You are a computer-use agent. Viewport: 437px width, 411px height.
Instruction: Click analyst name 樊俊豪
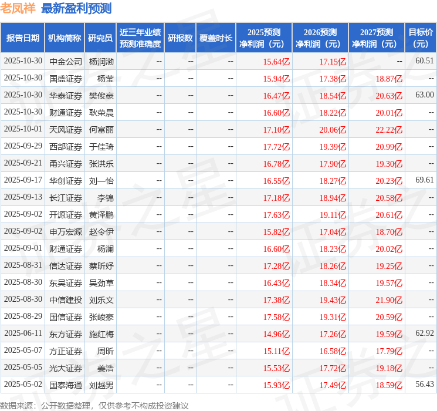pyautogui.click(x=101, y=96)
